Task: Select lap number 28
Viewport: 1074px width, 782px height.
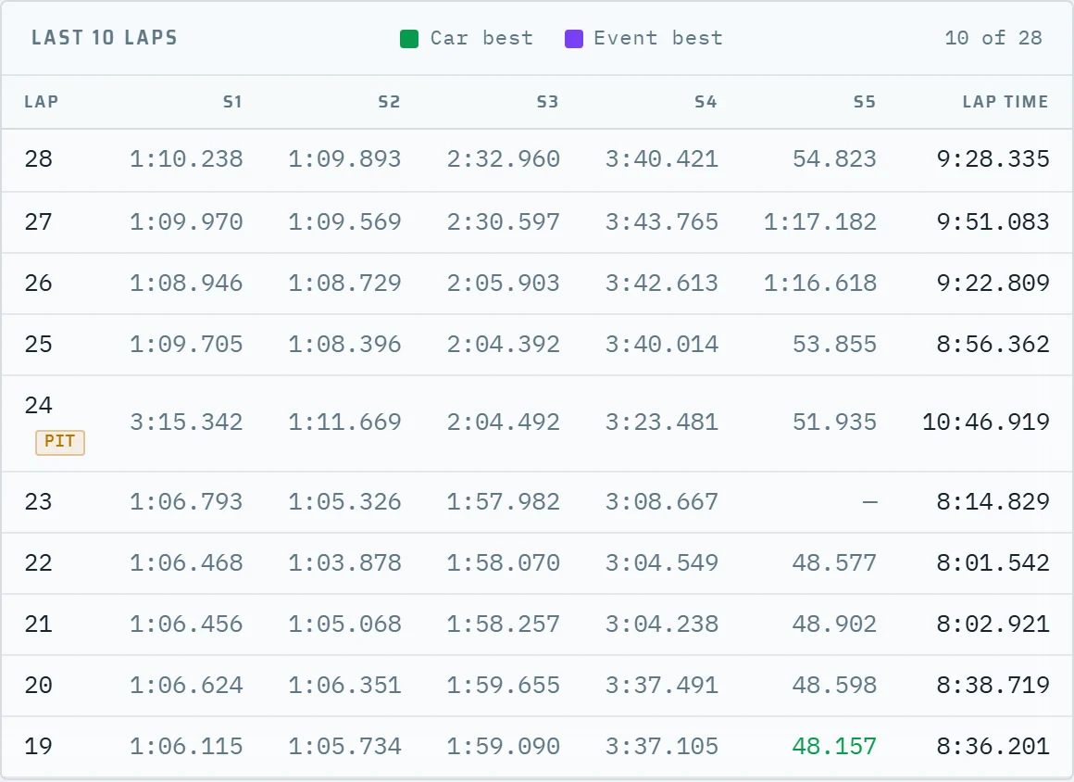Action: pos(38,159)
